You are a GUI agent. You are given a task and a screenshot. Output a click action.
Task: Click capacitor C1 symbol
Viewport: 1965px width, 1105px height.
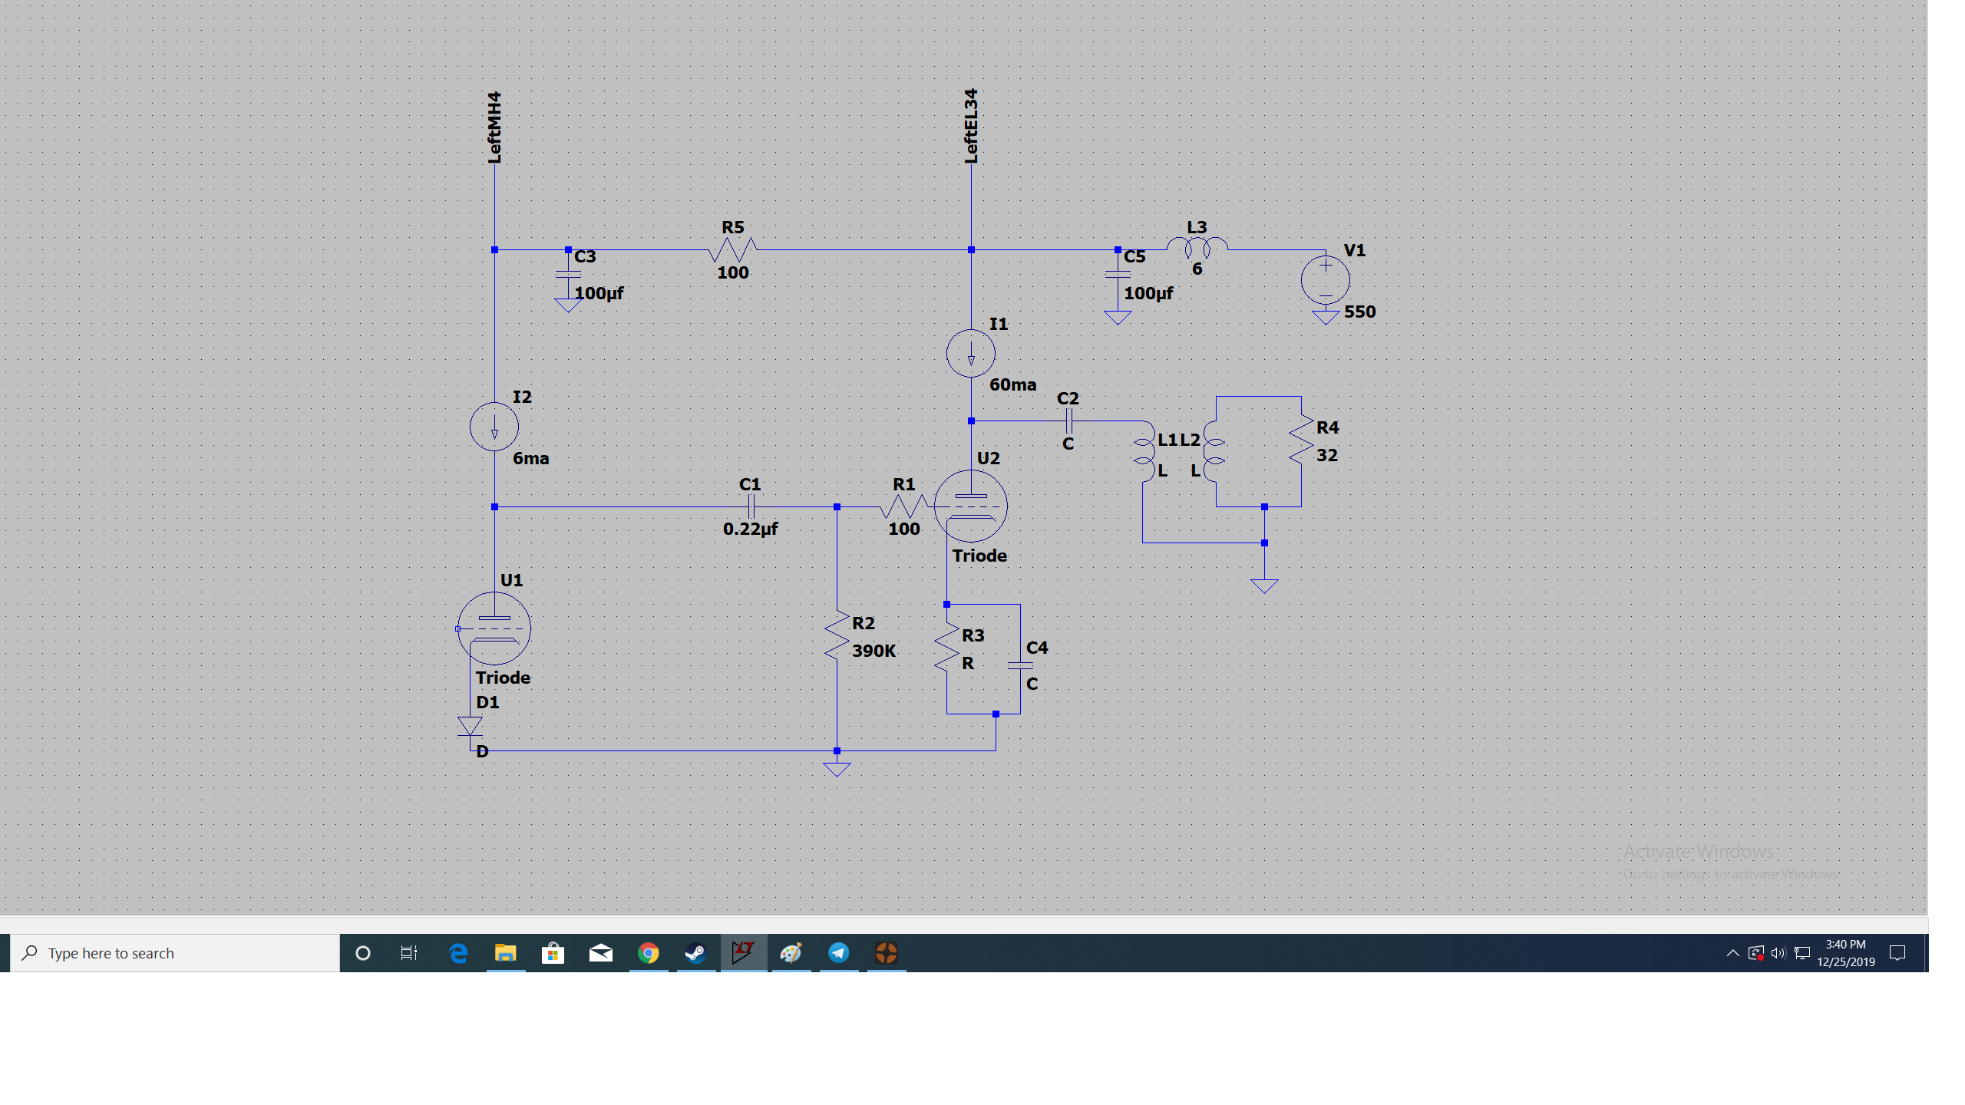pos(751,506)
